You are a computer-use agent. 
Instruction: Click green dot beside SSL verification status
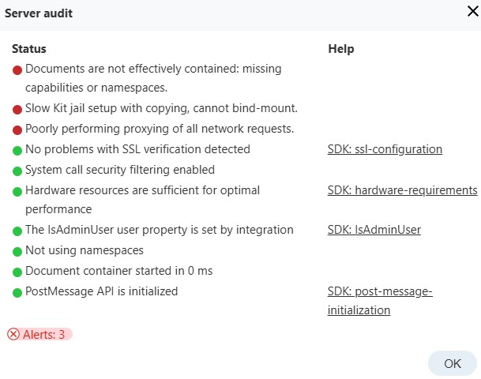17,150
